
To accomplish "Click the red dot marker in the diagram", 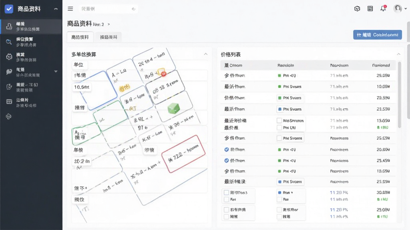I will tap(164, 74).
